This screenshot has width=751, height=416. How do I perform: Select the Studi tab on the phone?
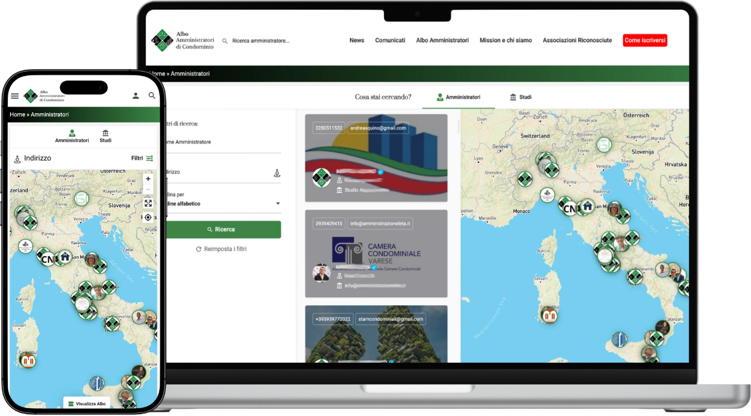(105, 136)
